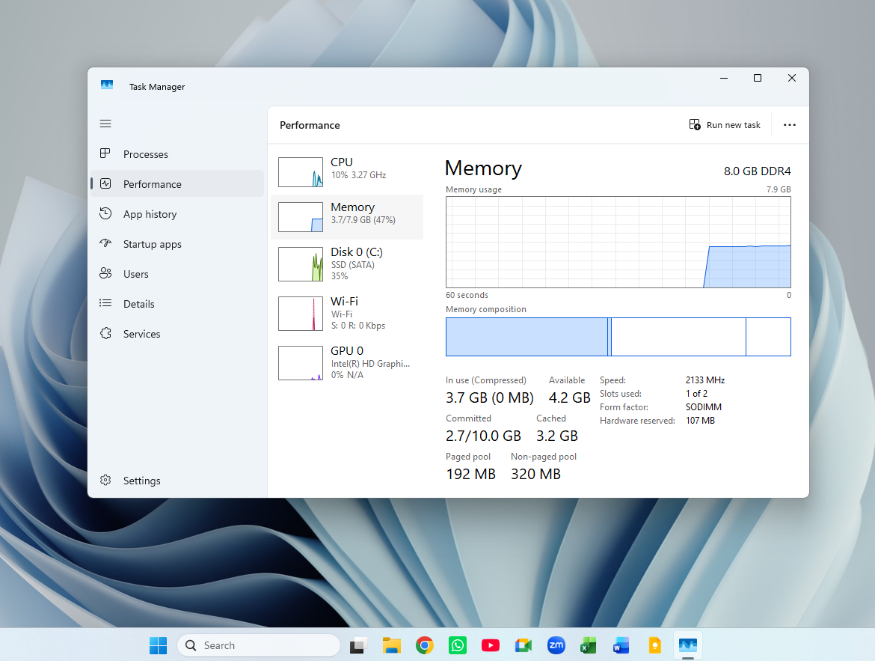The height and width of the screenshot is (661, 875).
Task: Click the Run new task label
Action: [733, 125]
